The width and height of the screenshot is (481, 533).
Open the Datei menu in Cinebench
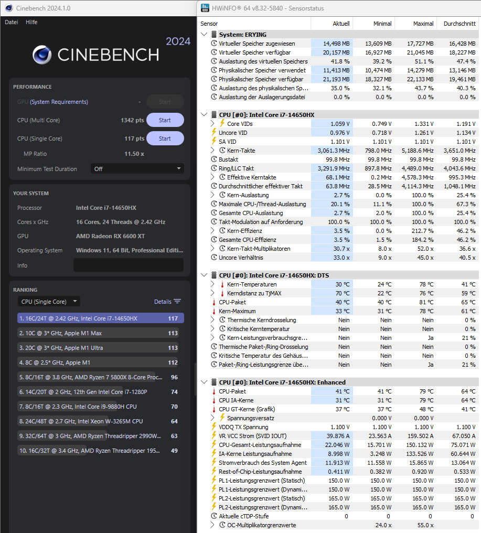click(11, 22)
